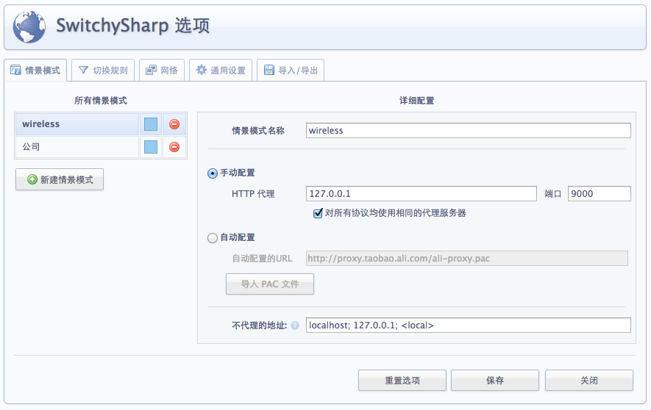Click the 保存 button
The width and height of the screenshot is (651, 410).
click(x=495, y=380)
